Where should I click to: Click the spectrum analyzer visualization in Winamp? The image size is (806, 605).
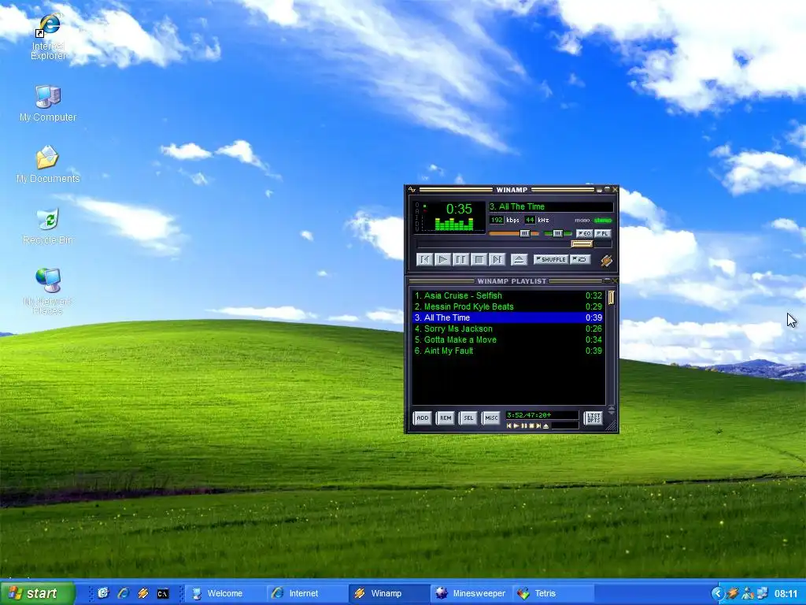[454, 225]
